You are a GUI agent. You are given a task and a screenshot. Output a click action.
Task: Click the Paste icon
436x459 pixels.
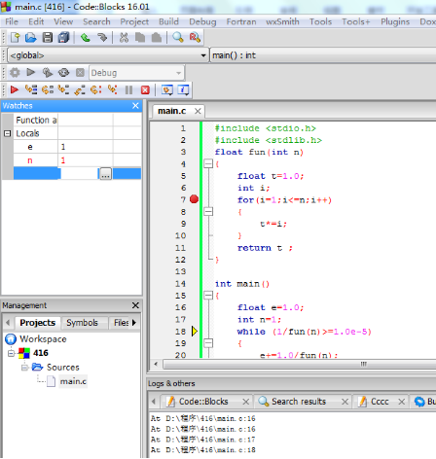point(157,38)
